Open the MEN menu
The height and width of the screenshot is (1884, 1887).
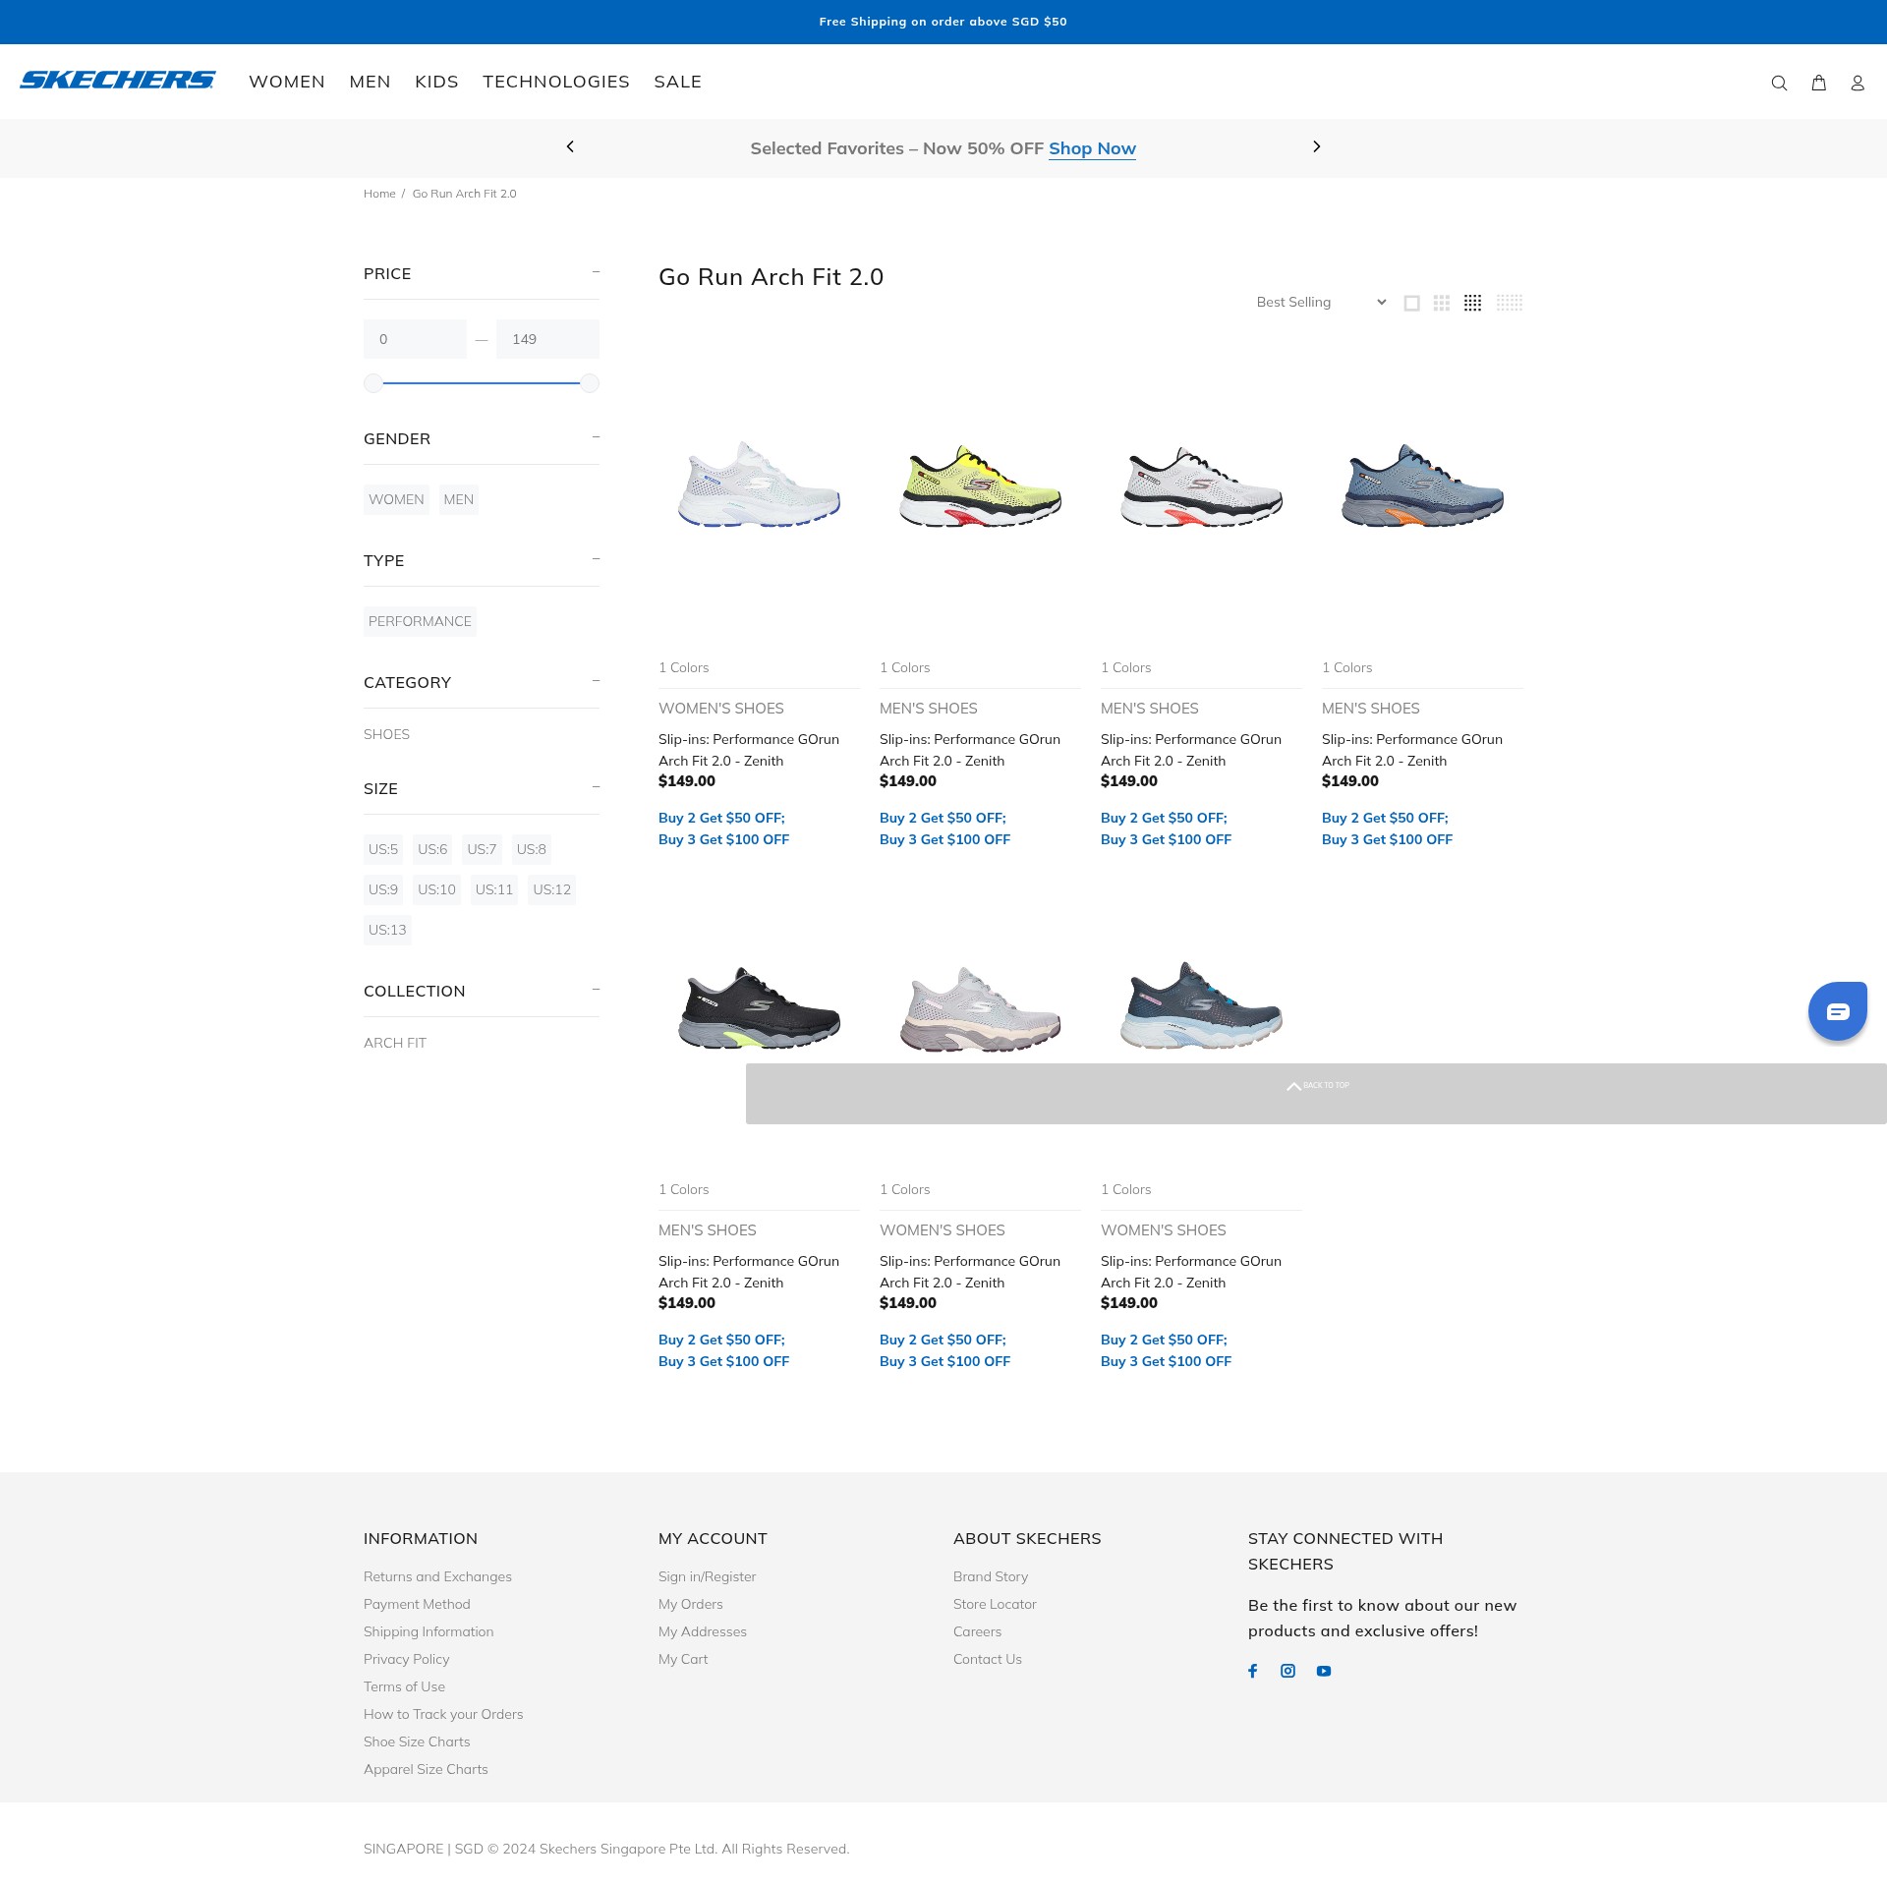pyautogui.click(x=370, y=82)
